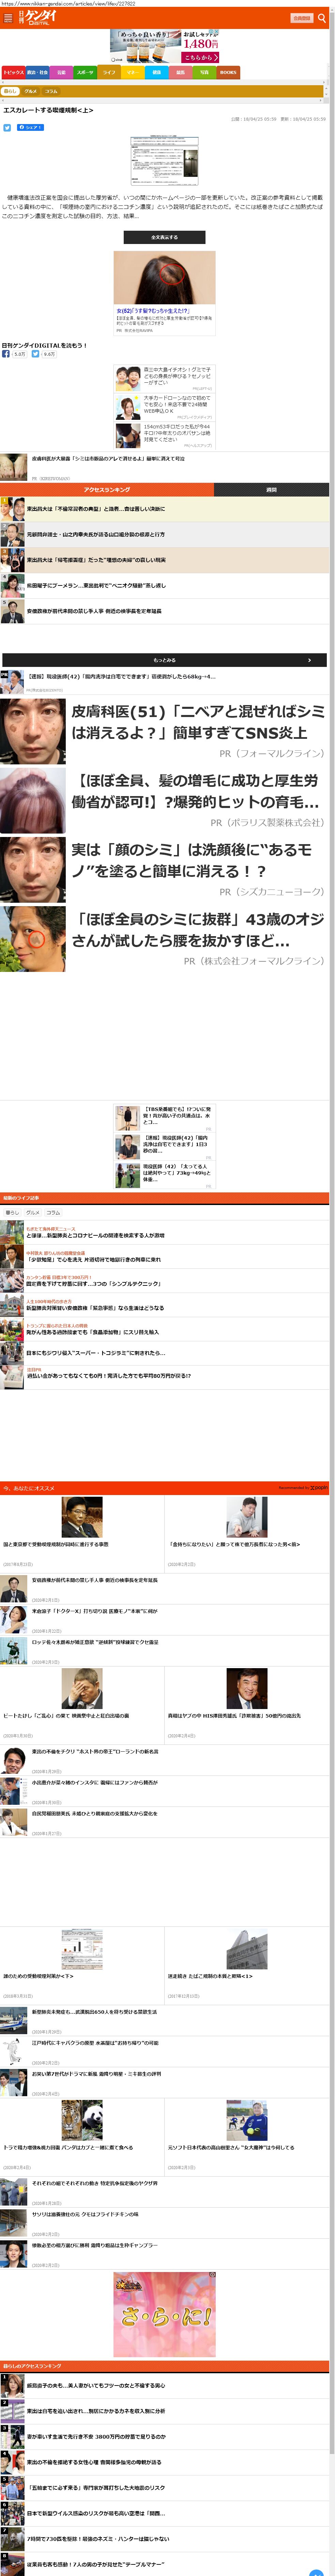Click the Twitter icon beside follow count
Screen dimensions: 335x2576
pos(35,354)
